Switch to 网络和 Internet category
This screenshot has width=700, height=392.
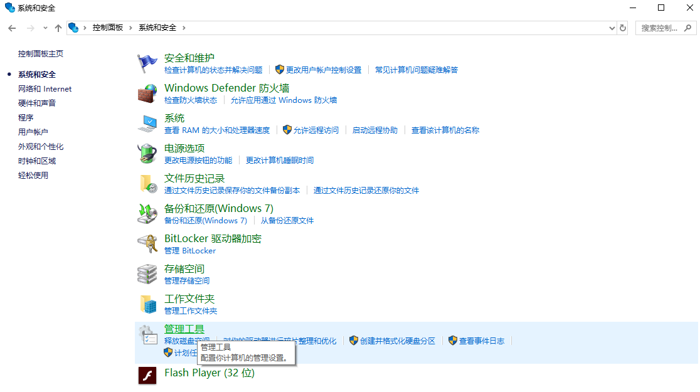45,88
